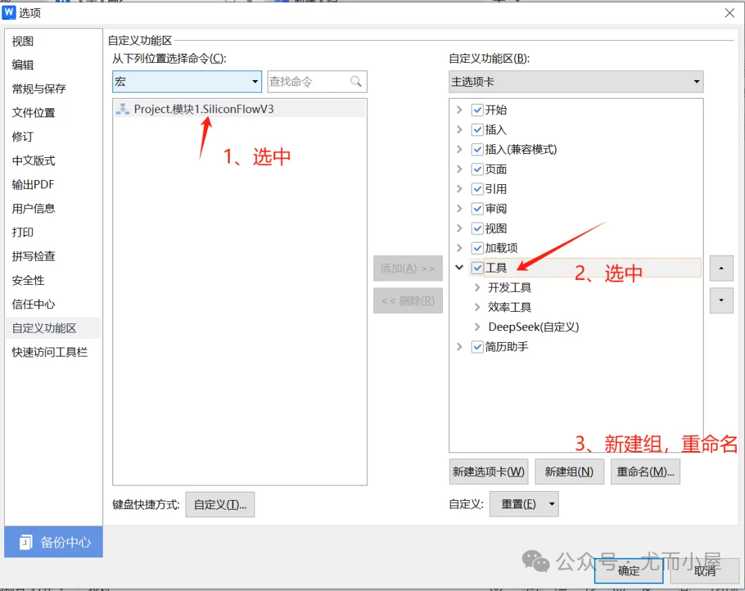Click the 添加(A) >> button
745x591 pixels.
pos(408,268)
